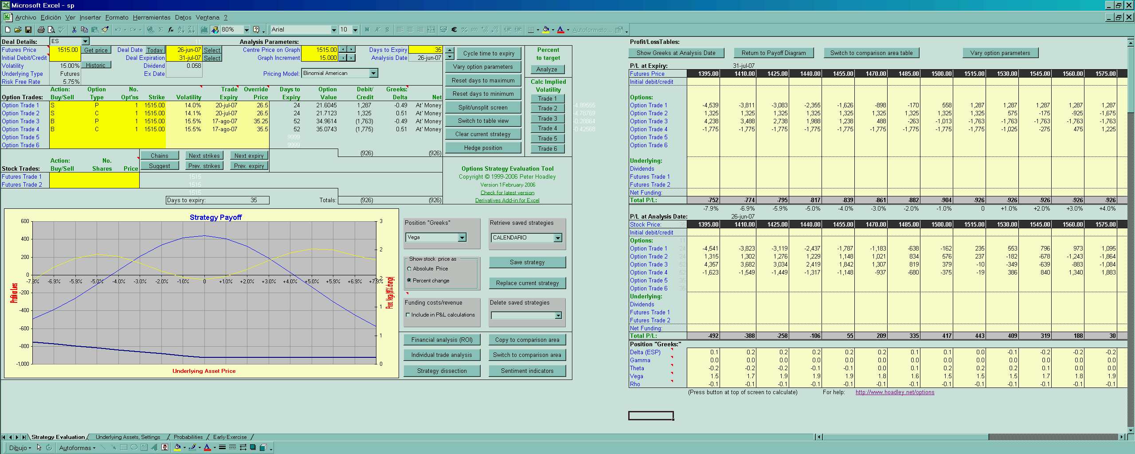Click the Save floppy disk icon
The width and height of the screenshot is (1135, 454).
click(28, 30)
